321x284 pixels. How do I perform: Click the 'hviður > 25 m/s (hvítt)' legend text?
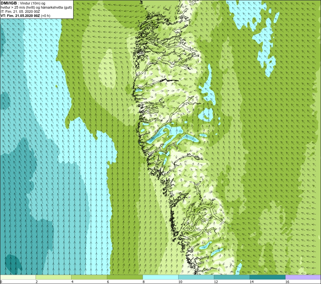point(17,8)
